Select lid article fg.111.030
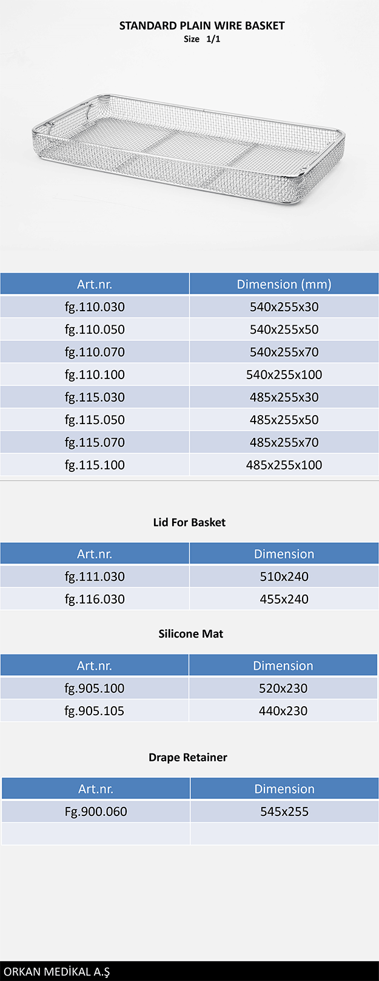Viewport: 379px width, 981px height. 95,576
